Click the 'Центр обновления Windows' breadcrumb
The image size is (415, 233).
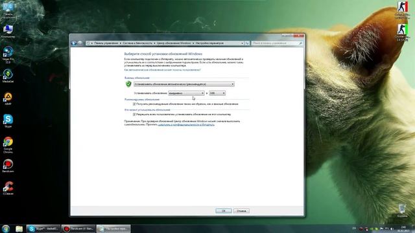click(174, 43)
